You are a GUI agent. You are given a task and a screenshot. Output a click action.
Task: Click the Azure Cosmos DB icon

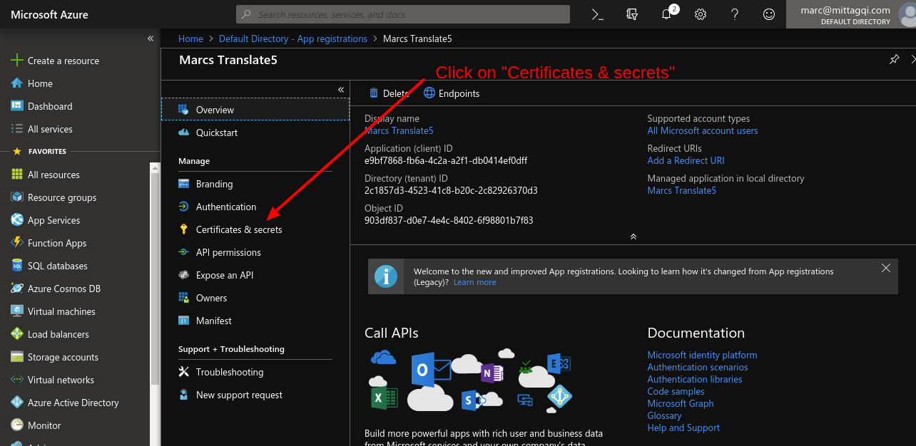tap(17, 289)
